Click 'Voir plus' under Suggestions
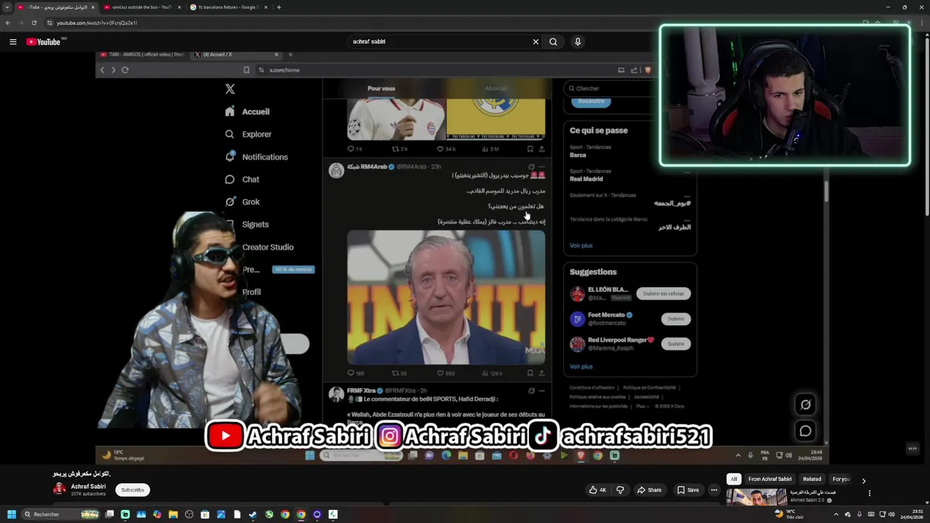Image resolution: width=930 pixels, height=523 pixels. click(x=581, y=367)
